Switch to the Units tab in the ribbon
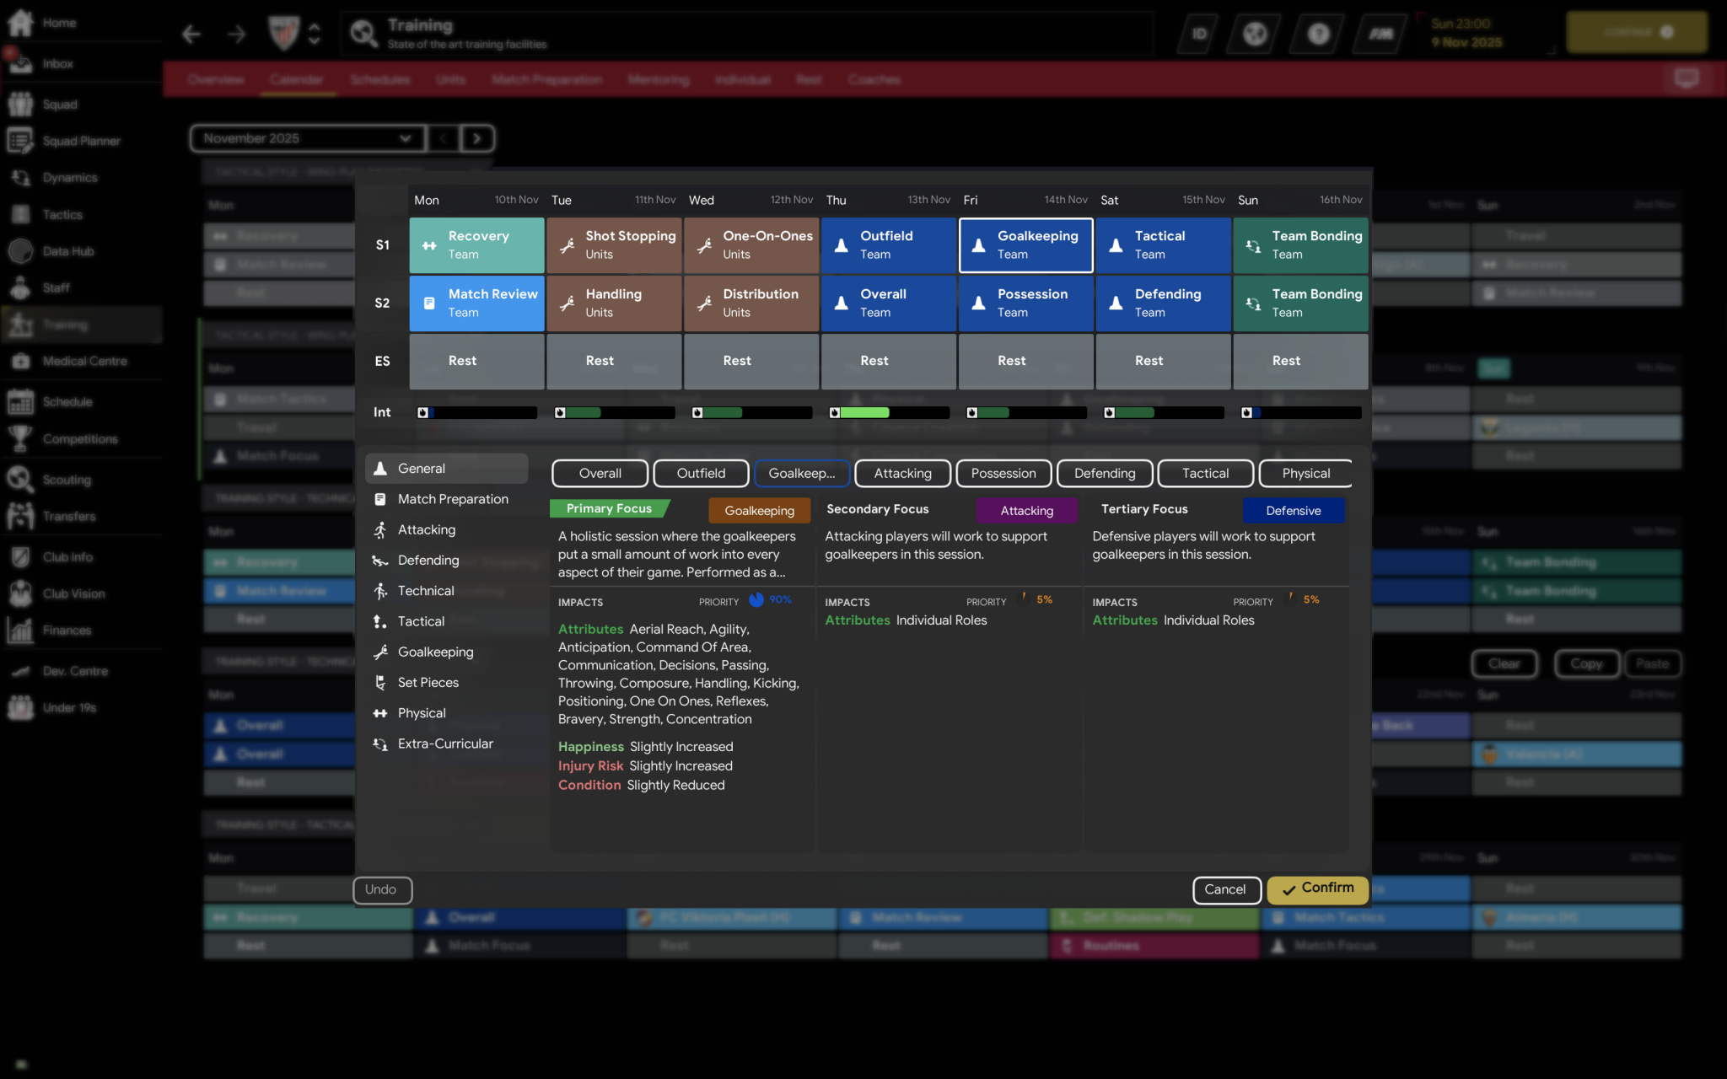The width and height of the screenshot is (1727, 1079). [451, 79]
